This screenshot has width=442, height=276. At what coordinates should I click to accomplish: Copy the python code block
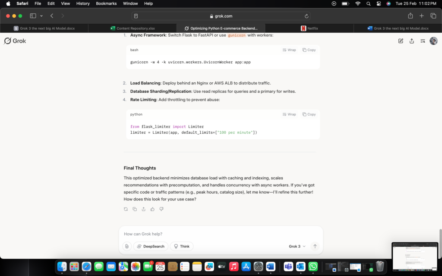click(x=309, y=114)
